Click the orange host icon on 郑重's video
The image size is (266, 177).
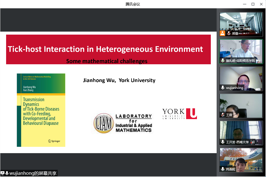(222, 33)
